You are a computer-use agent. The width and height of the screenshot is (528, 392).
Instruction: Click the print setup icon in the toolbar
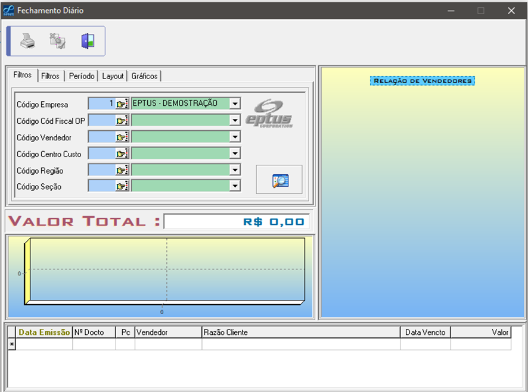click(x=58, y=41)
